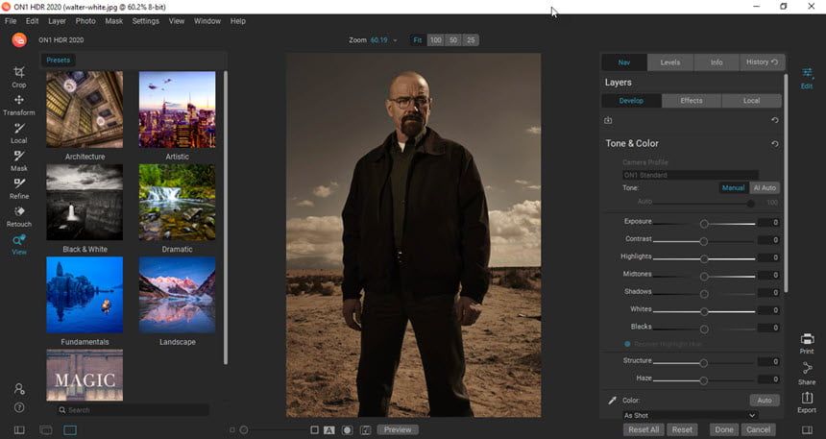Open the Mask menu

point(113,21)
